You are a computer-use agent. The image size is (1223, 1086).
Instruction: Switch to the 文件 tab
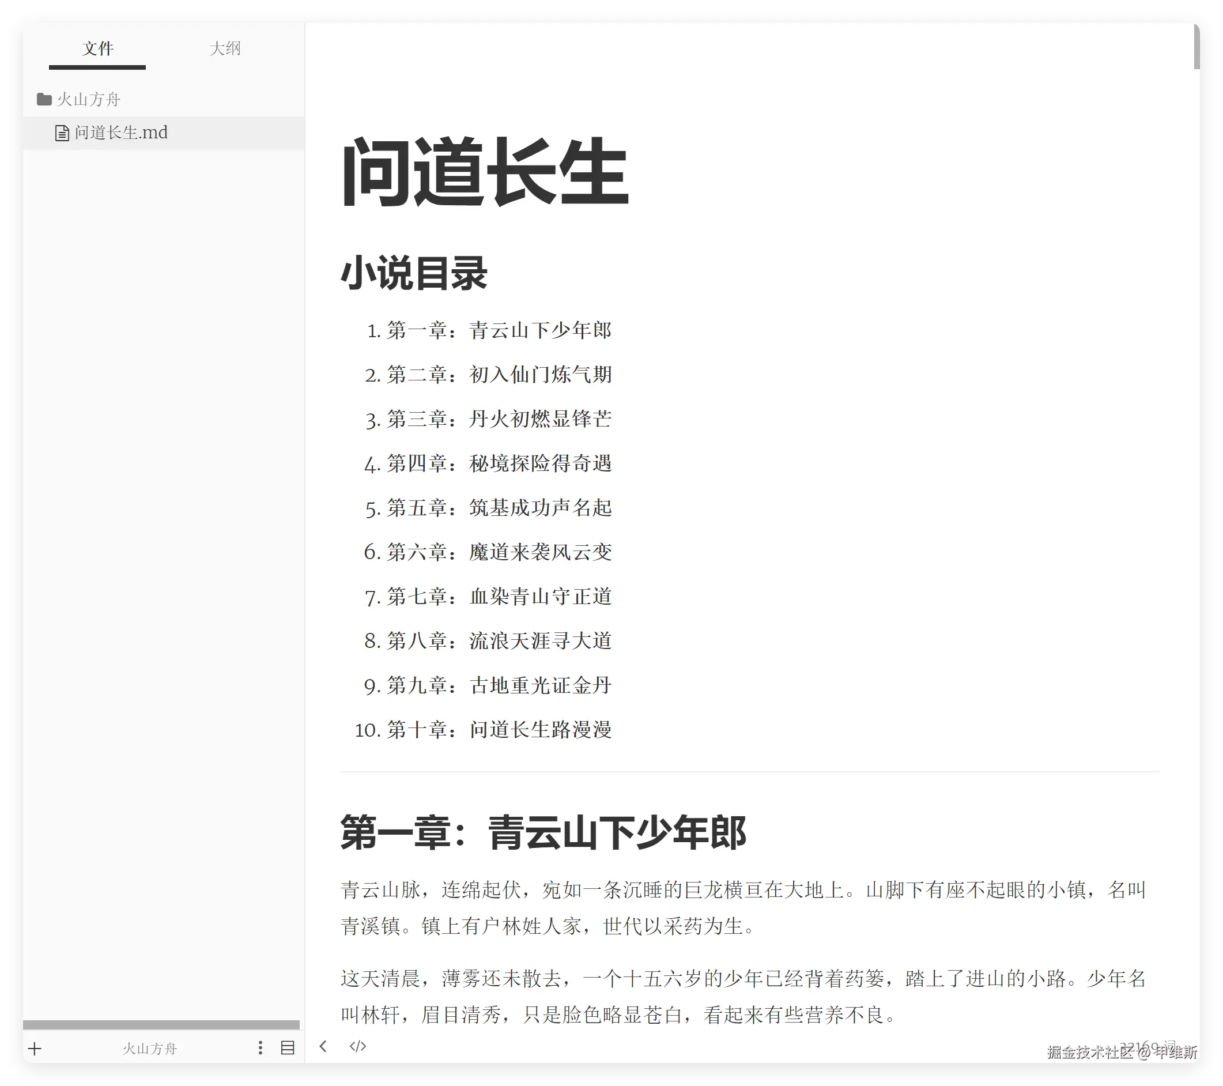click(97, 48)
